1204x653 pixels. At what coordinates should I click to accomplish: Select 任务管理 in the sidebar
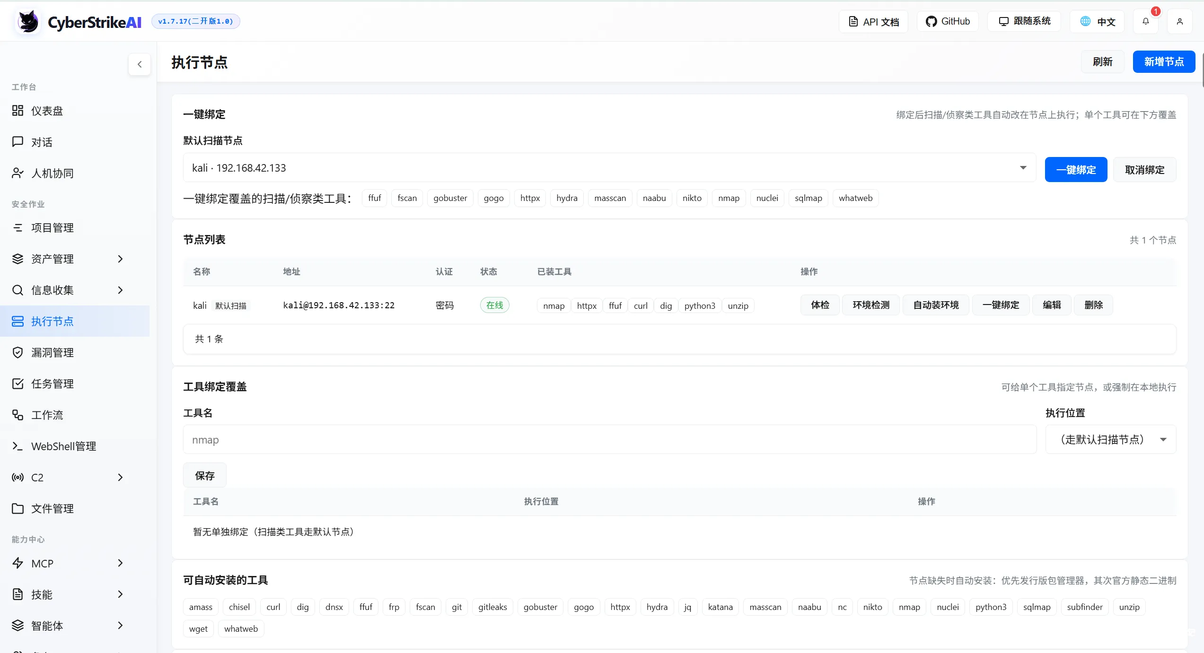click(75, 384)
